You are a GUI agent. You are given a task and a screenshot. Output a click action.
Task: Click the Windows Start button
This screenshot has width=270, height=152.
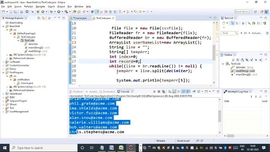click(x=5, y=148)
